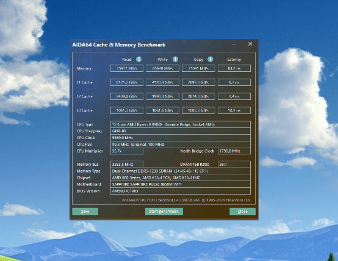Click CPU Type field with Ryzen 9 9900X
Image resolution: width=338 pixels, height=261 pixels.
181,124
